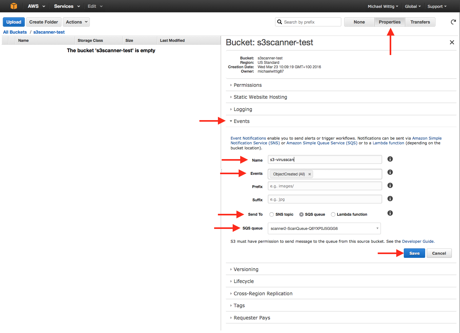Image resolution: width=460 pixels, height=333 pixels.
Task: Select the SQS queue radio option
Action: click(x=301, y=214)
